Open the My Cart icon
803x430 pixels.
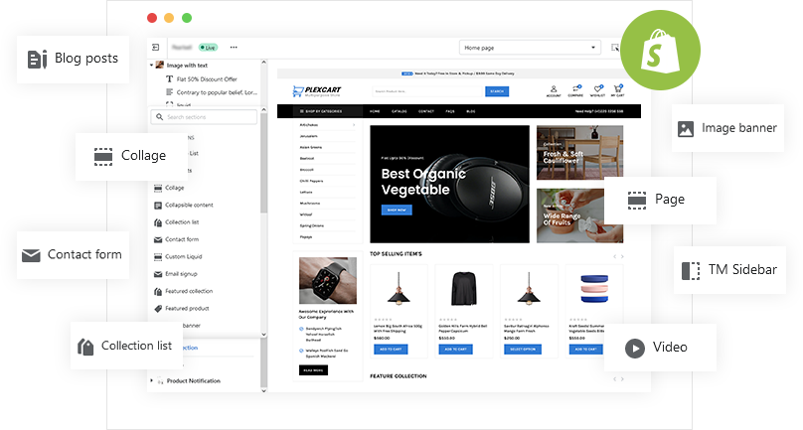tap(618, 90)
